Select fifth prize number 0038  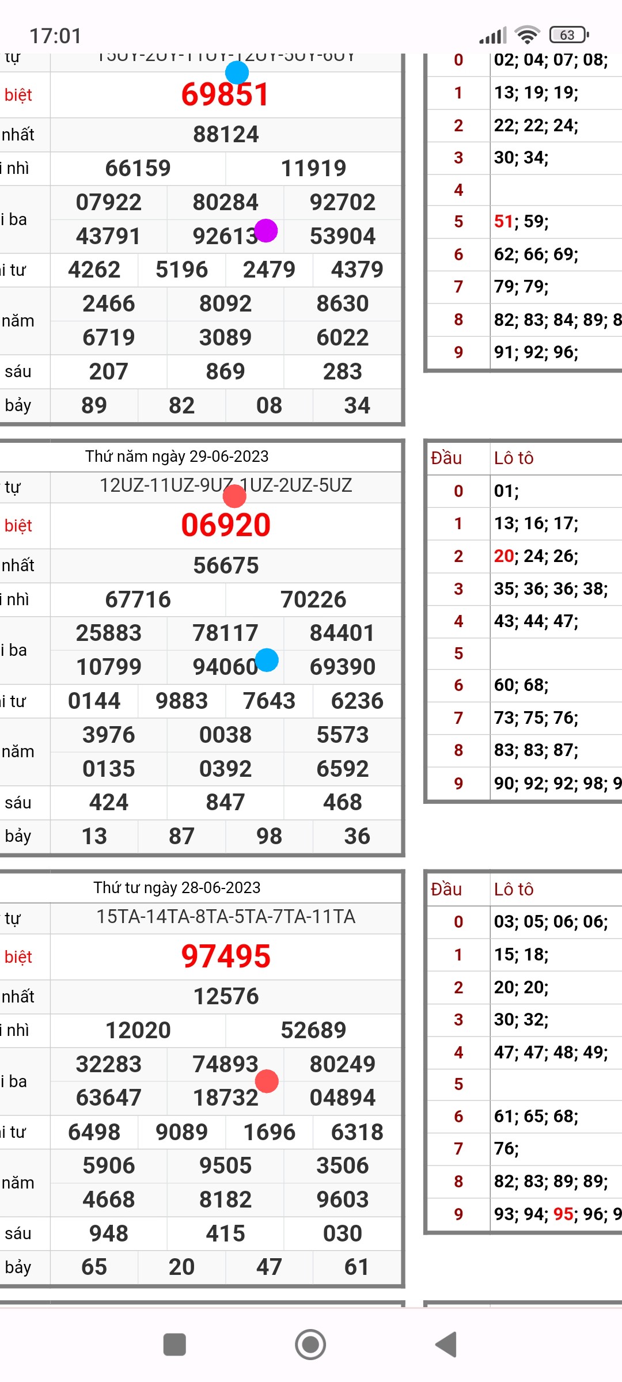point(225,735)
